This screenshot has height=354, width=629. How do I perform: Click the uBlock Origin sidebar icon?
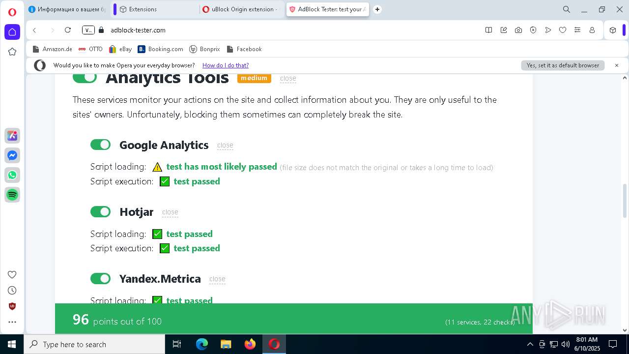[x=12, y=306]
